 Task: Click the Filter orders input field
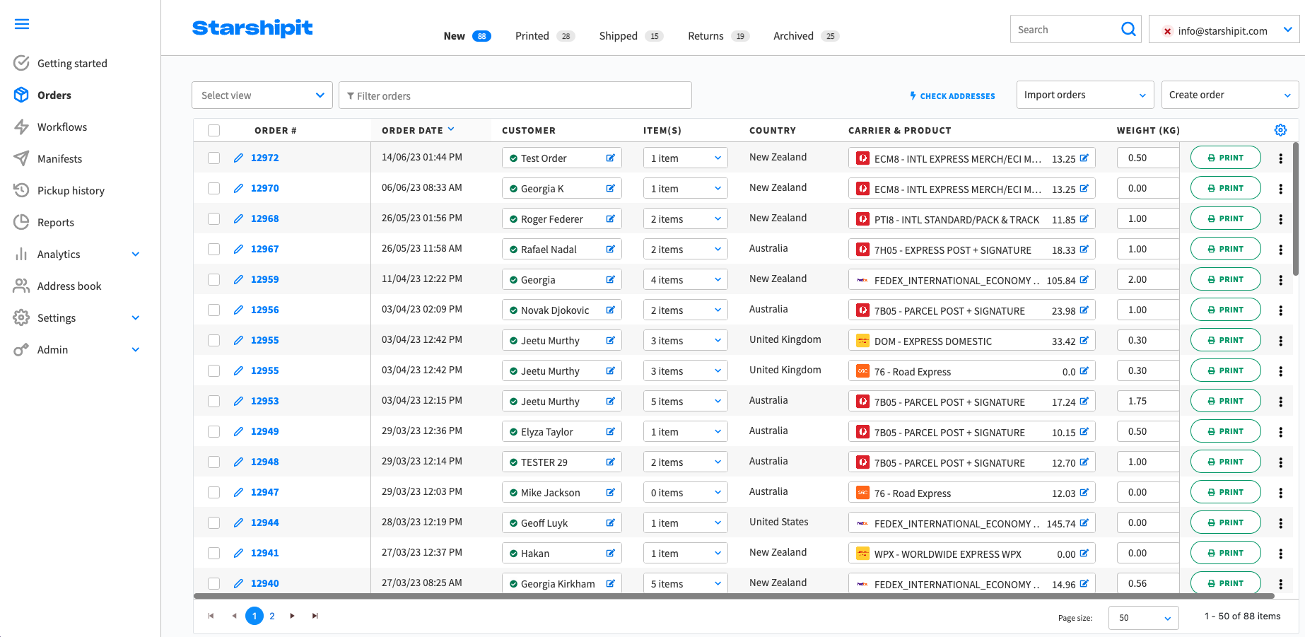[x=515, y=96]
